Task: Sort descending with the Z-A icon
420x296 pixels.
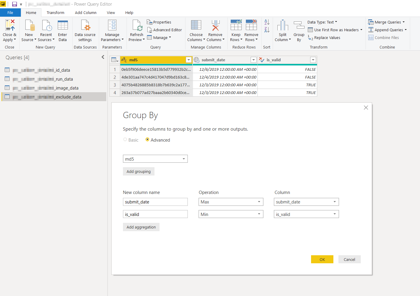Action: click(267, 30)
